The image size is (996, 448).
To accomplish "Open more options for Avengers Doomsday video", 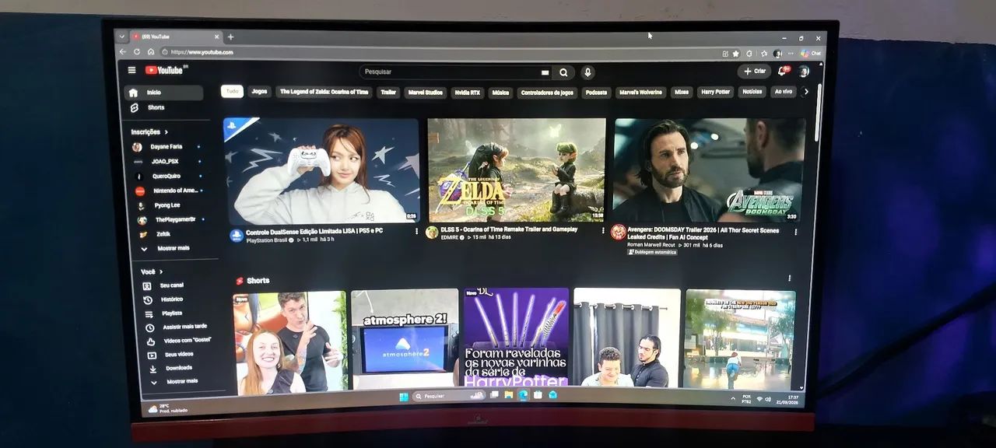I will click(795, 232).
